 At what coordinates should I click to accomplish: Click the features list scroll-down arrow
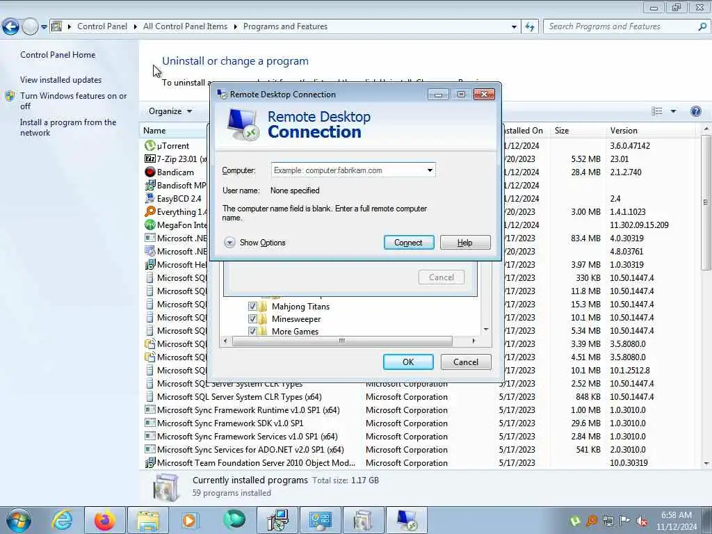[x=486, y=330]
